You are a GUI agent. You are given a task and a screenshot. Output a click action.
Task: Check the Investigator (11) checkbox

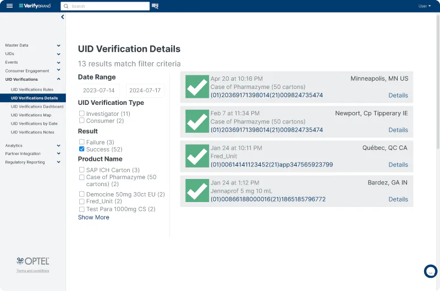[x=81, y=114]
